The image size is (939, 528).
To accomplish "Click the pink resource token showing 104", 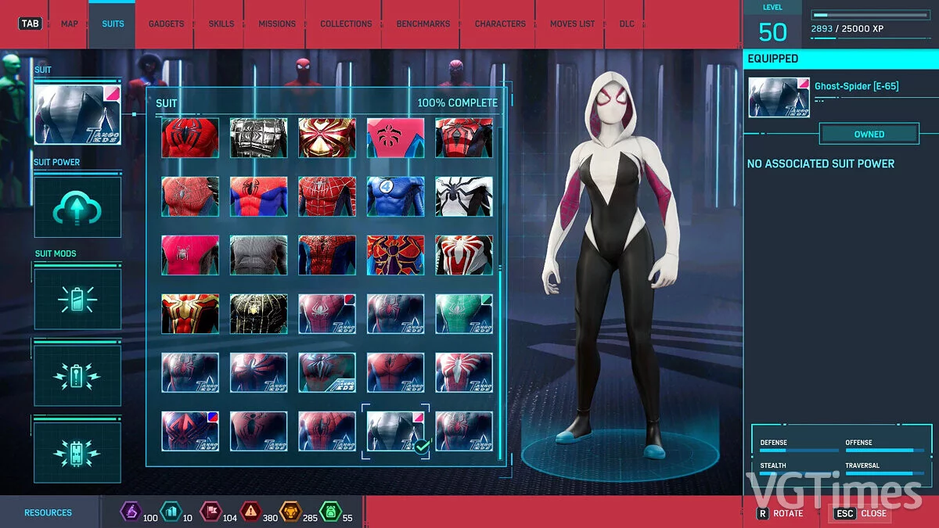I will [x=210, y=512].
